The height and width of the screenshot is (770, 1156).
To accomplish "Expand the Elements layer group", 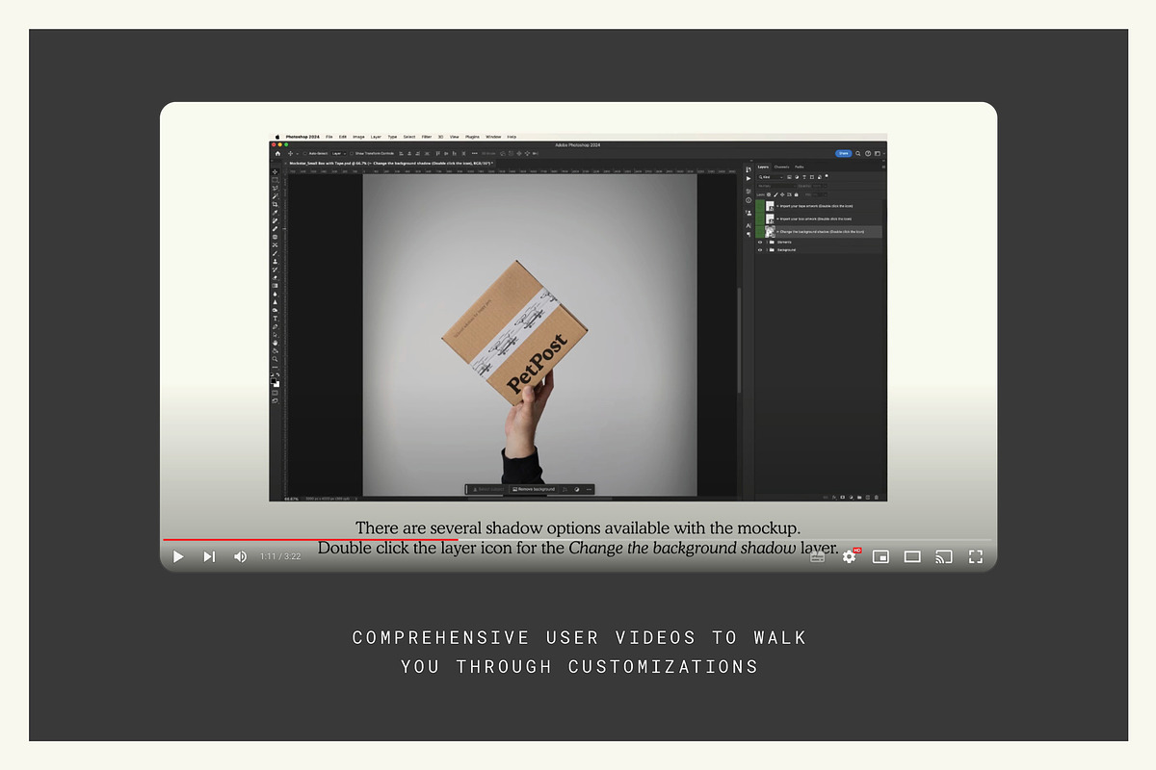I will [767, 243].
